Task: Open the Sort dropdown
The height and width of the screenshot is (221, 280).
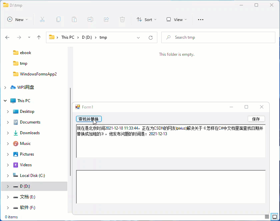Action: tap(146, 19)
